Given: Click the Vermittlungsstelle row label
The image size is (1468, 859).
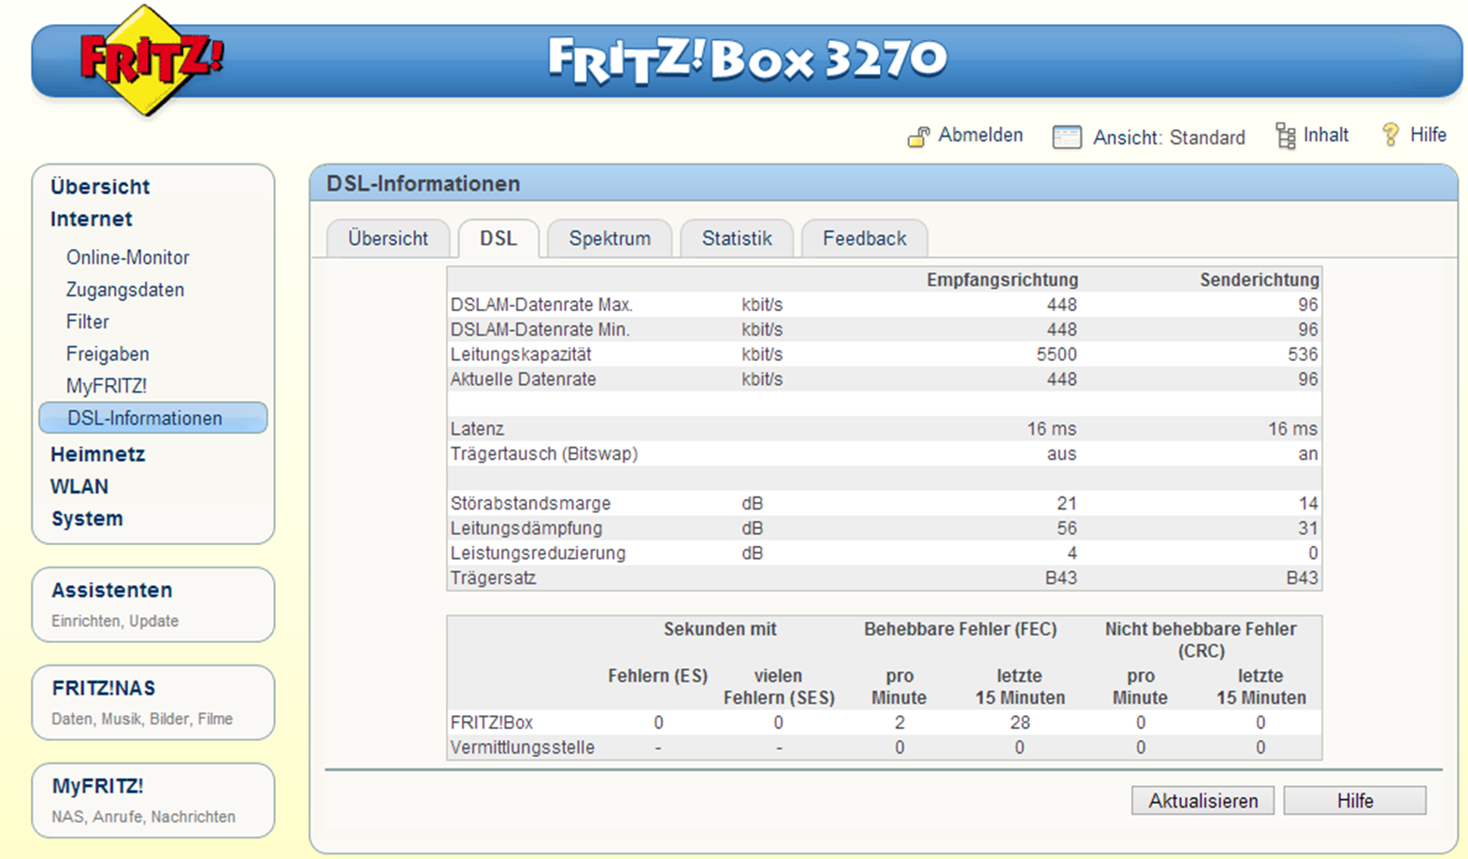Looking at the screenshot, I should pos(522,748).
